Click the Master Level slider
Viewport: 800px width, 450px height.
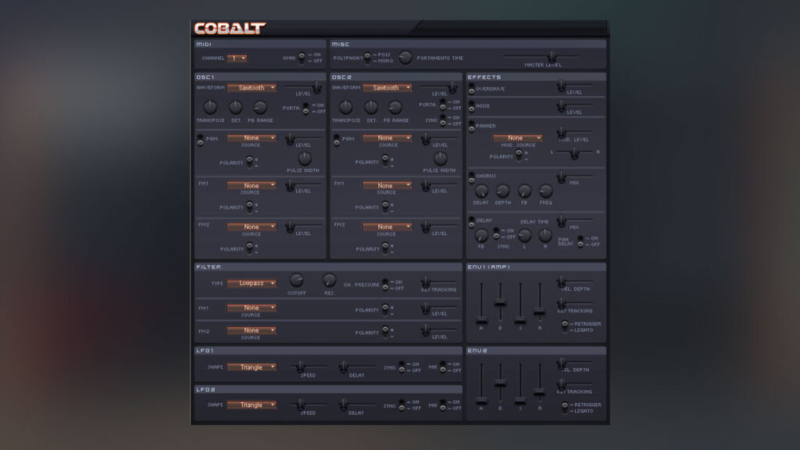pos(552,57)
